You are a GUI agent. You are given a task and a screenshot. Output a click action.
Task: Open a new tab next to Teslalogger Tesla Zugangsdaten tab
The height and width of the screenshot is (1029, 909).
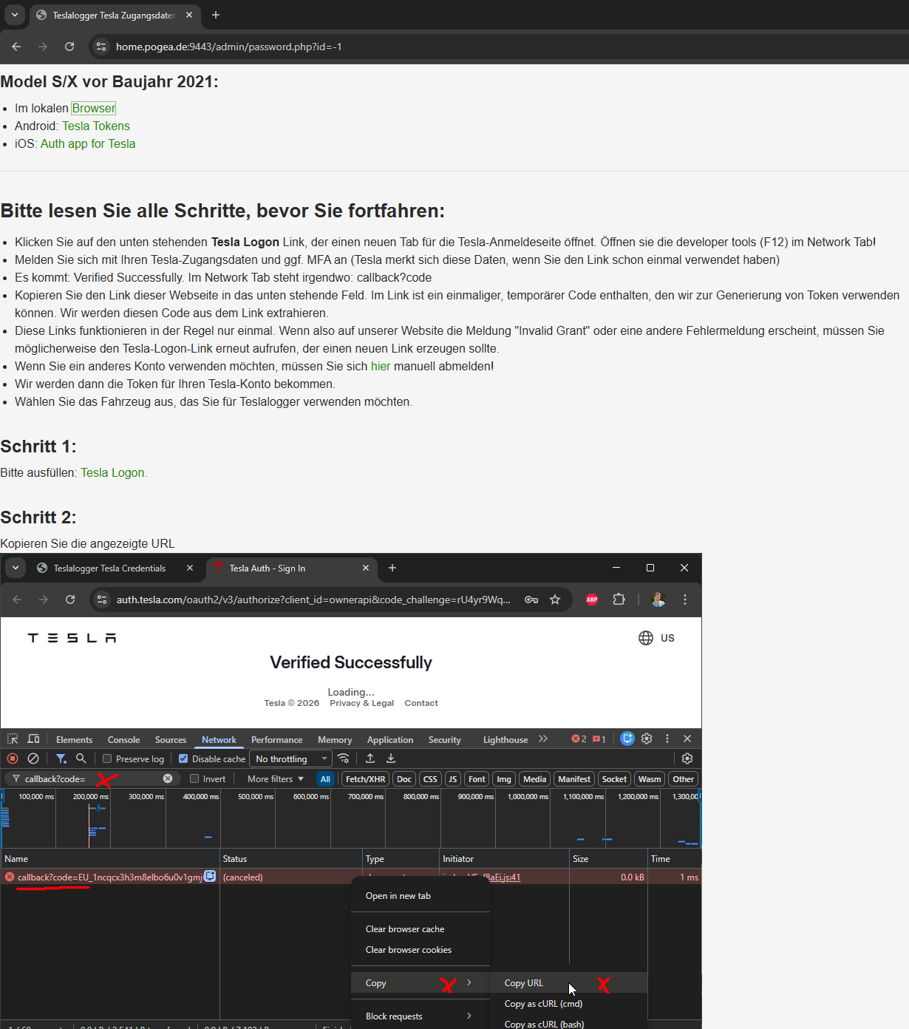[x=216, y=15]
